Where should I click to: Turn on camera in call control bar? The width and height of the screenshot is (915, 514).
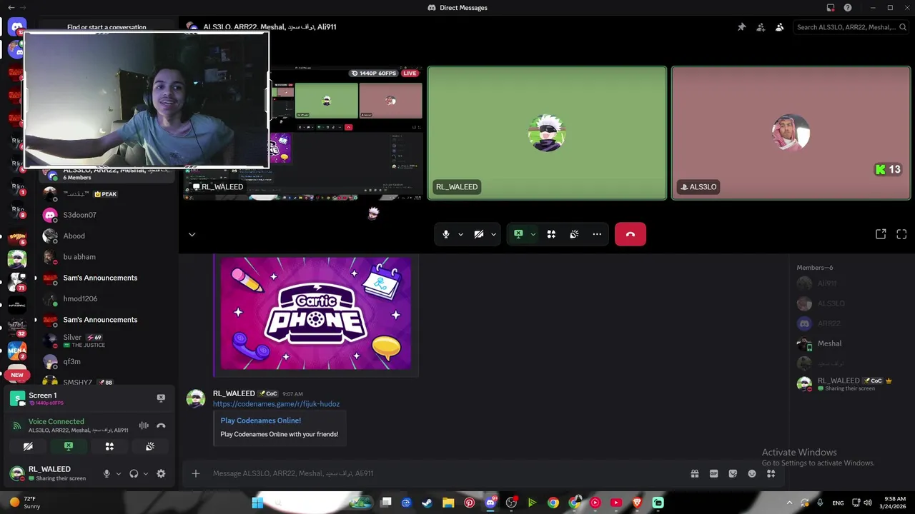[479, 234]
